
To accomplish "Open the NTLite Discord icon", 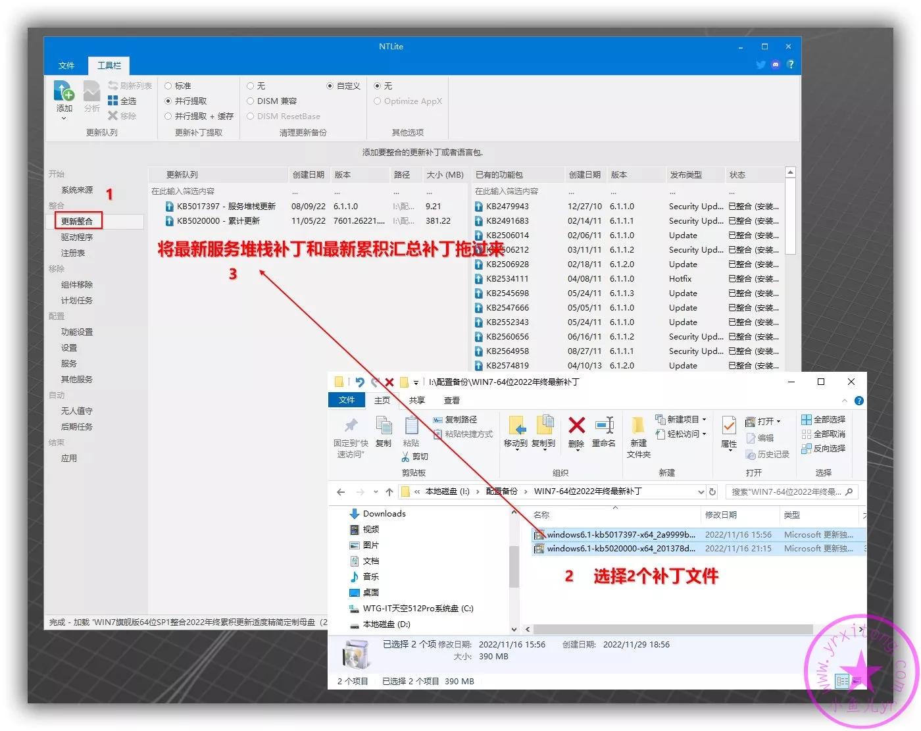I will click(776, 64).
